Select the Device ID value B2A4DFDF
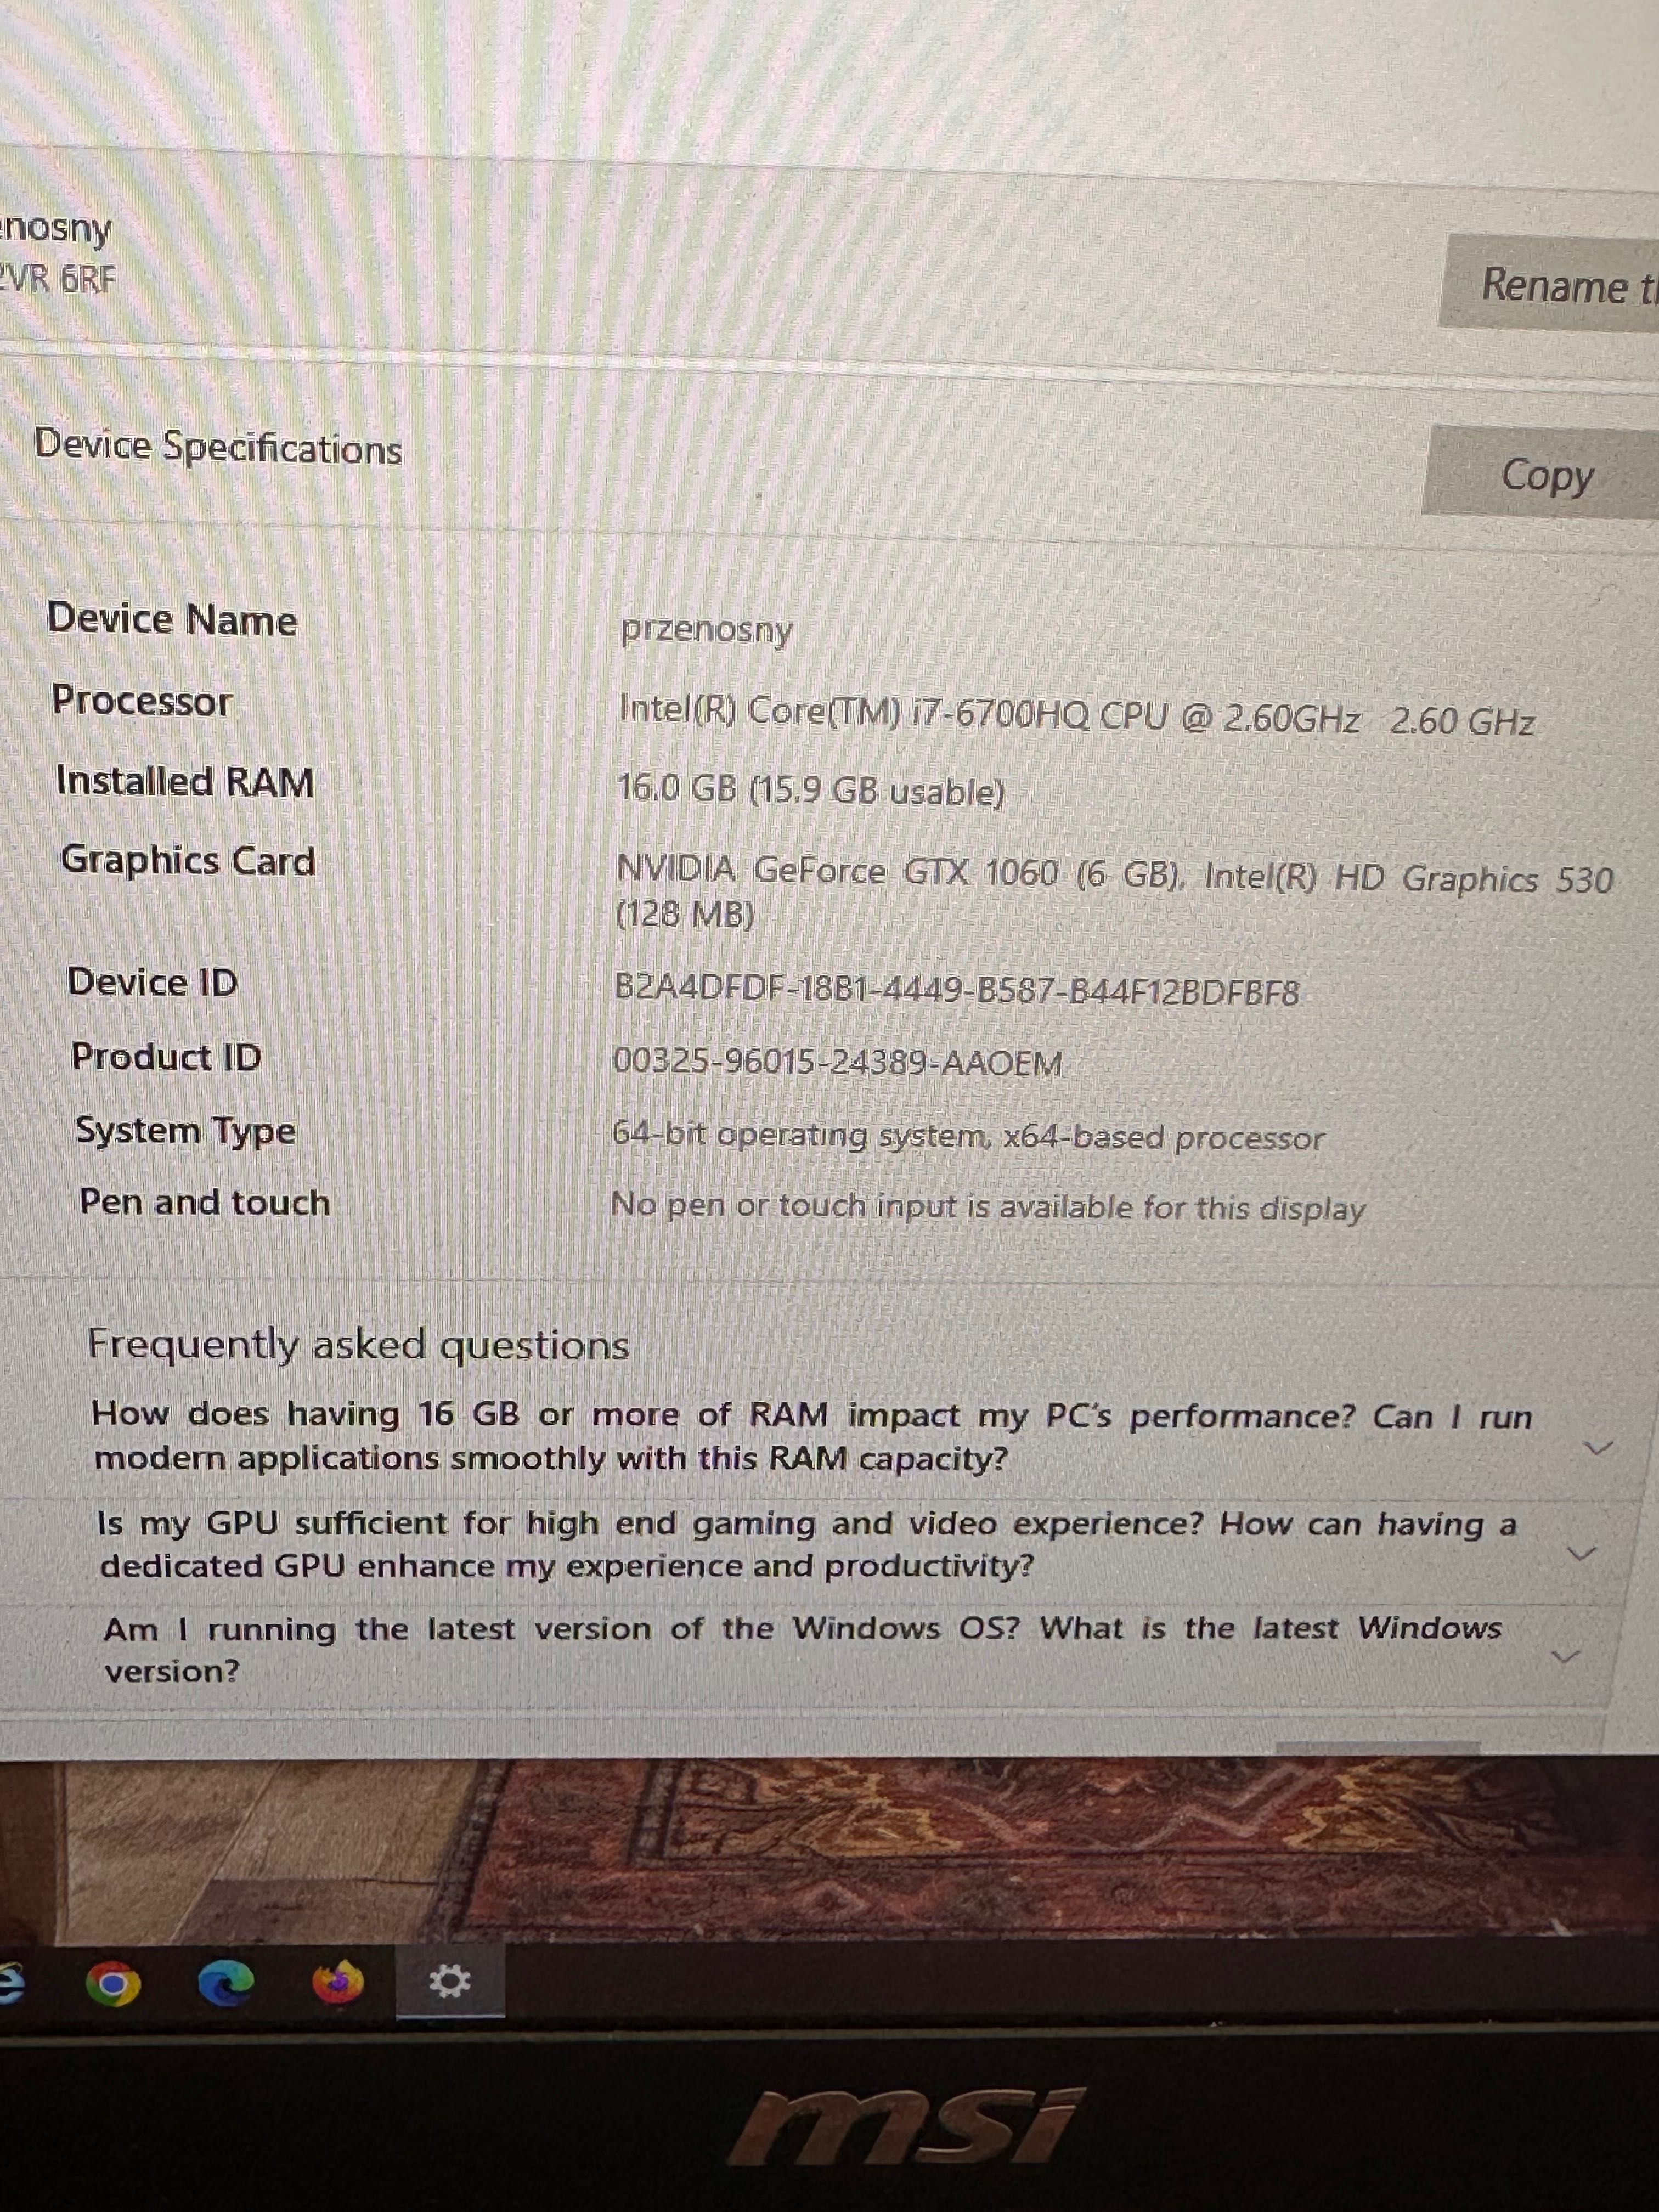1659x2212 pixels. 956,990
